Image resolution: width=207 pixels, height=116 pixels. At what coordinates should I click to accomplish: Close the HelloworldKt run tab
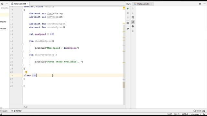[151, 4]
